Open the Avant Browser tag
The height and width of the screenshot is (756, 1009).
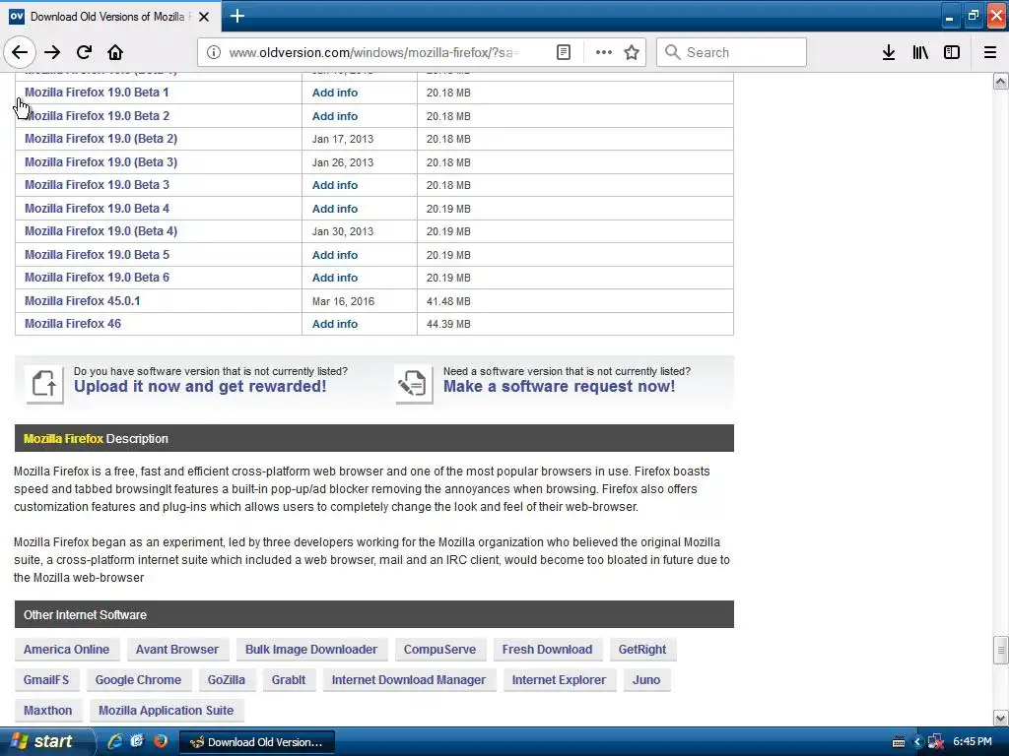click(x=177, y=650)
